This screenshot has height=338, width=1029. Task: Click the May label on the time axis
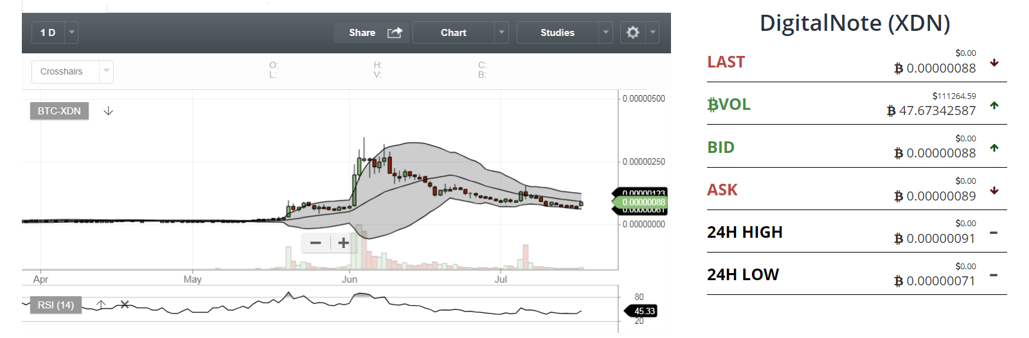(192, 279)
